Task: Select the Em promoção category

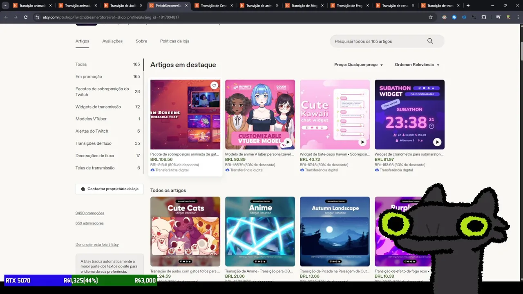Action: click(x=108, y=76)
